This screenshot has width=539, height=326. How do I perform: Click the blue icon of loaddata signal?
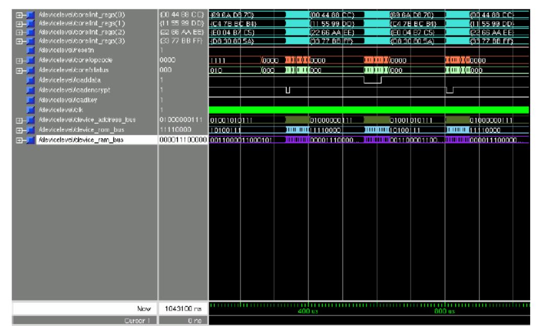coord(31,80)
